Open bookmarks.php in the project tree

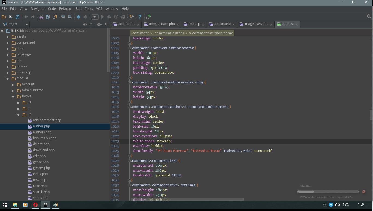[44, 138]
